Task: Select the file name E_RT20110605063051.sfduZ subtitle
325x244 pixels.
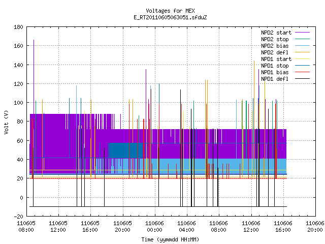Action: pyautogui.click(x=170, y=17)
